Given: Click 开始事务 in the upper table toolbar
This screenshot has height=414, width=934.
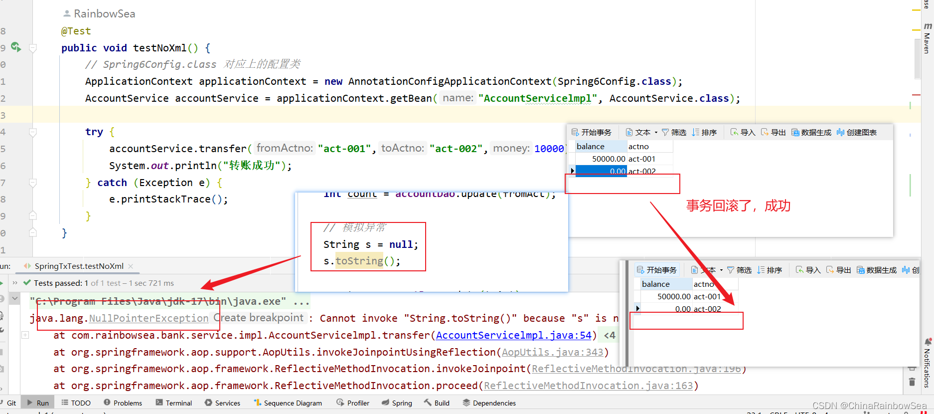Looking at the screenshot, I should [x=591, y=132].
